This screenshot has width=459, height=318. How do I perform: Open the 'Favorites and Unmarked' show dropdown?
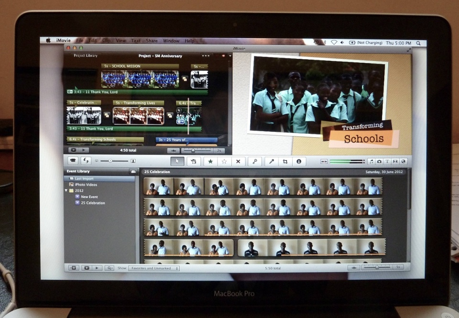click(x=154, y=268)
